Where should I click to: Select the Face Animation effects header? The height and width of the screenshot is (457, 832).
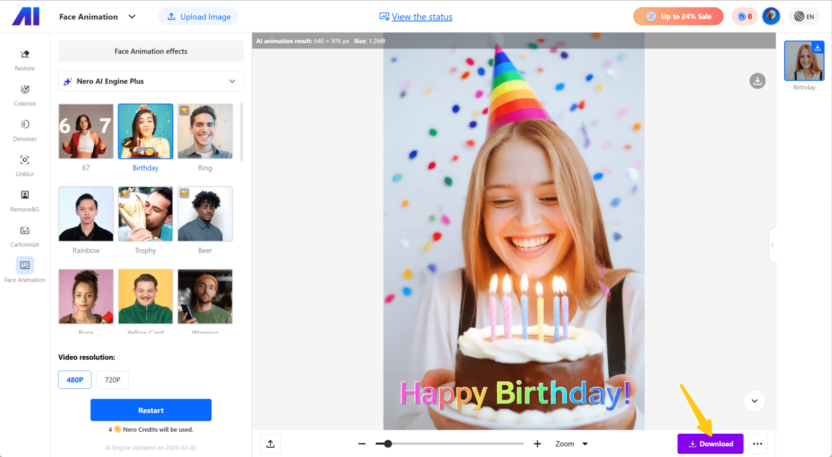151,51
